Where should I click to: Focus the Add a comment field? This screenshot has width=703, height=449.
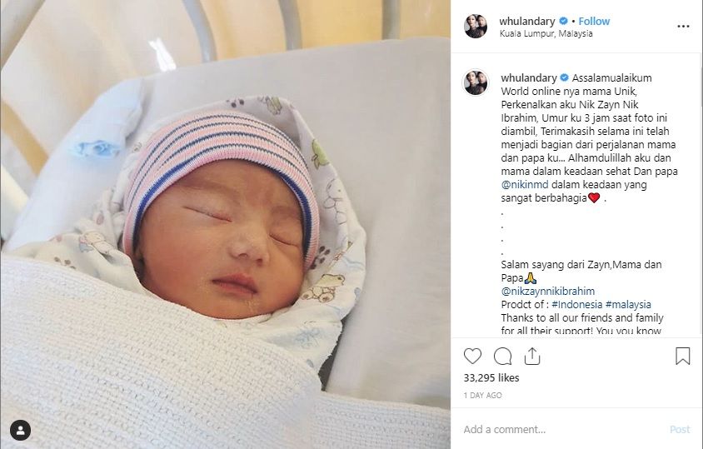[563, 429]
